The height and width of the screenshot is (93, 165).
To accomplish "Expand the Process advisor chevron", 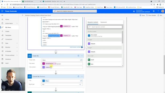I will [x=17, y=55].
